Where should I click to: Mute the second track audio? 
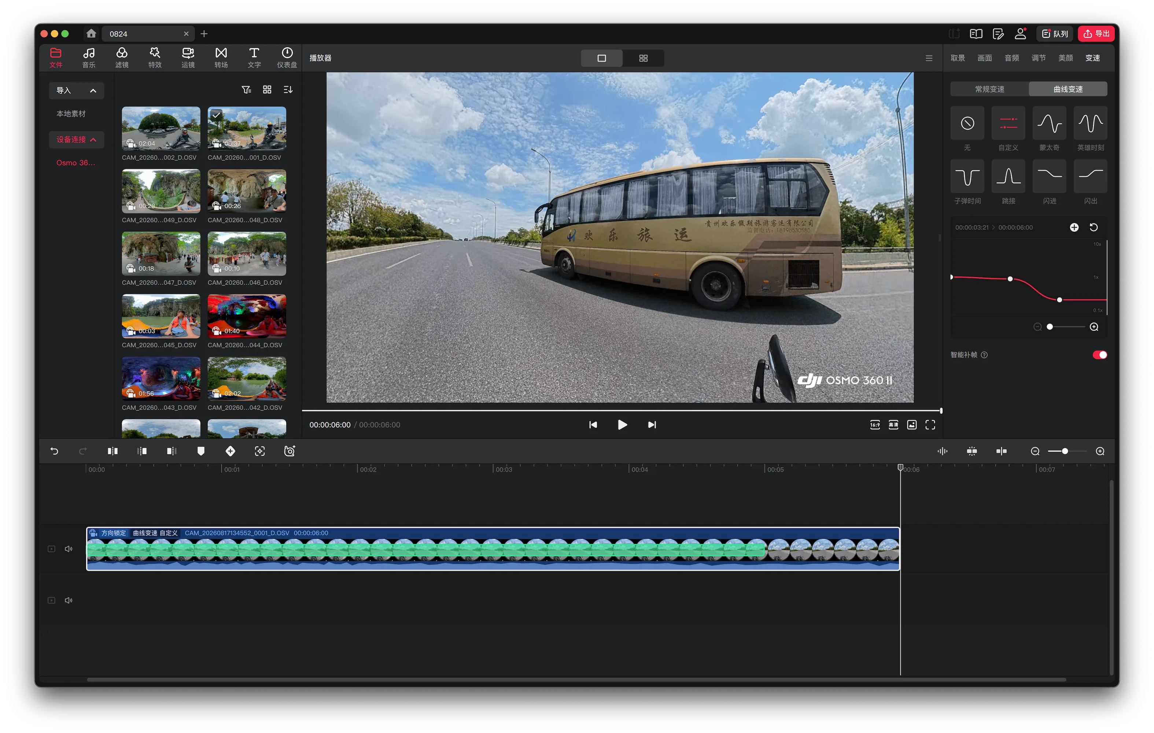point(69,600)
